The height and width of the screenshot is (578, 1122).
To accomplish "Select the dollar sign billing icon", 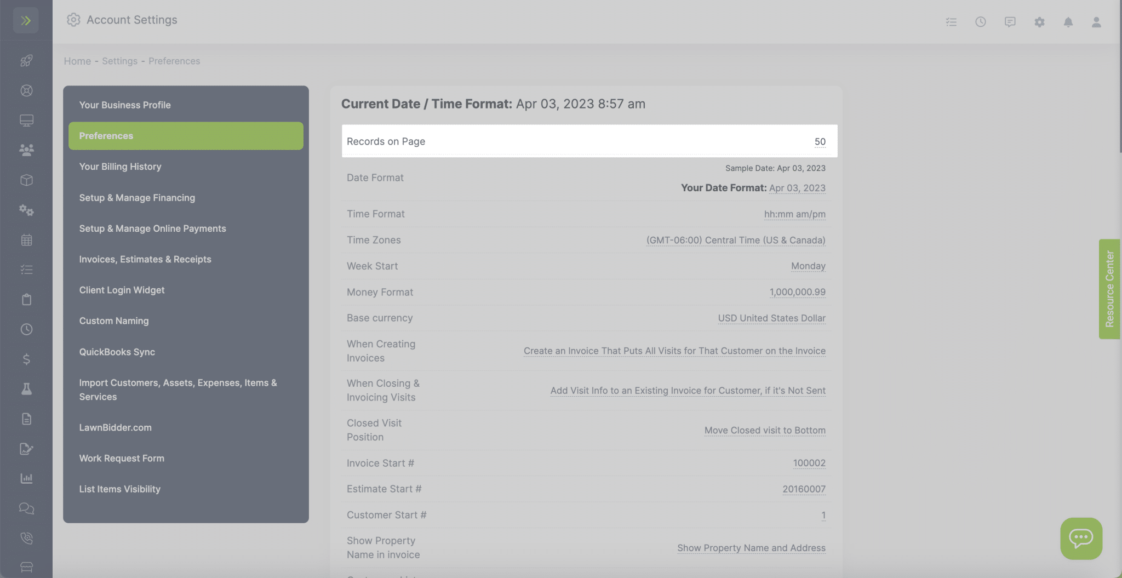I will click(x=26, y=359).
